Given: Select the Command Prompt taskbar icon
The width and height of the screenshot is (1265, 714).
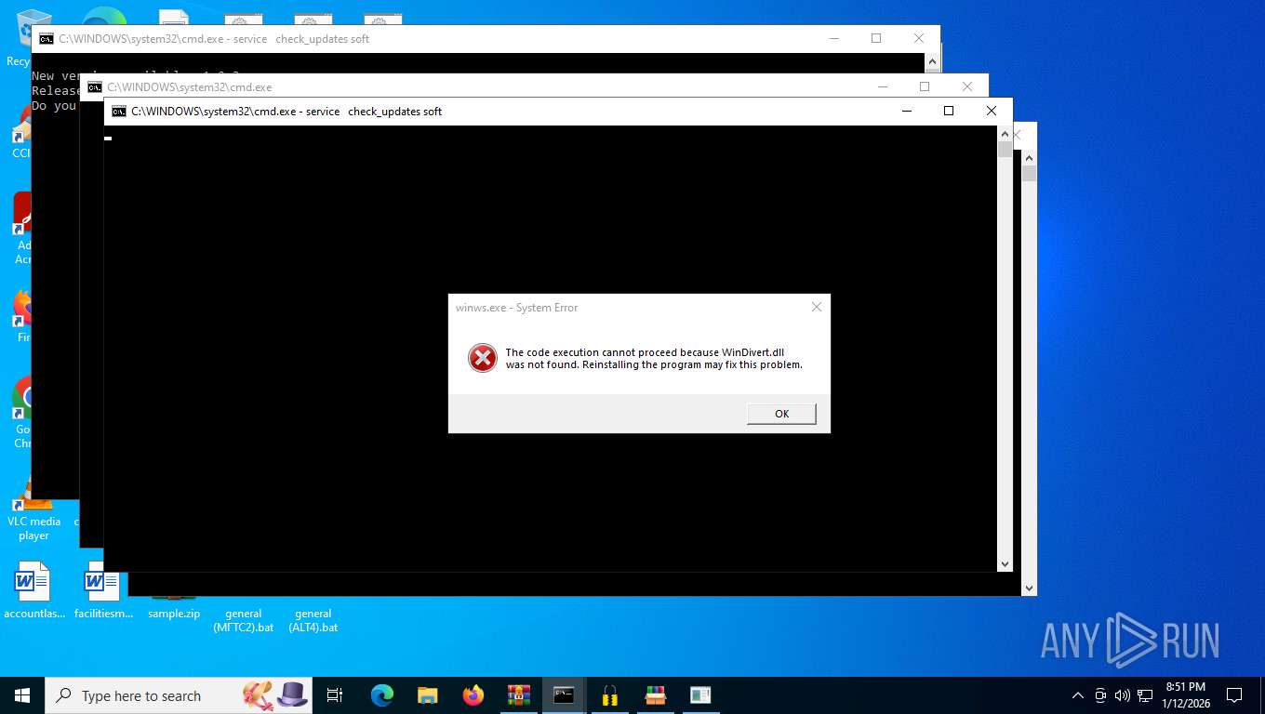Looking at the screenshot, I should click(565, 695).
